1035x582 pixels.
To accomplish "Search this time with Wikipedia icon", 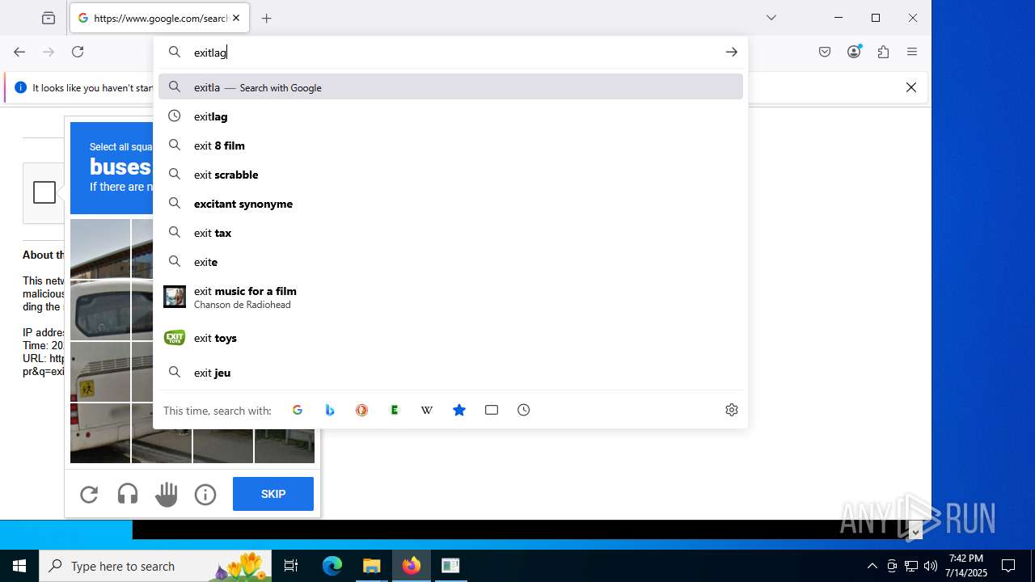I will [x=427, y=410].
